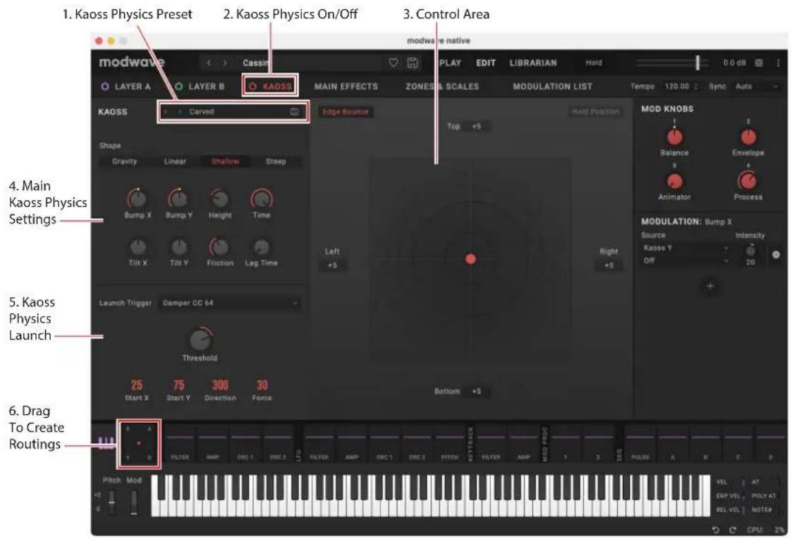
Task: Click the Process mod knob
Action: click(x=748, y=181)
